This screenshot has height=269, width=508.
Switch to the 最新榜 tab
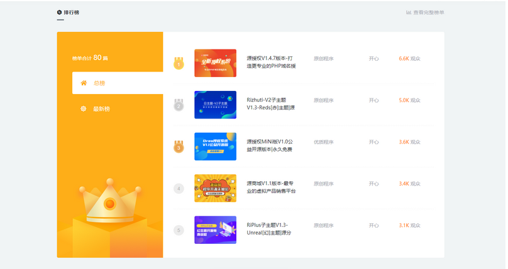point(101,109)
